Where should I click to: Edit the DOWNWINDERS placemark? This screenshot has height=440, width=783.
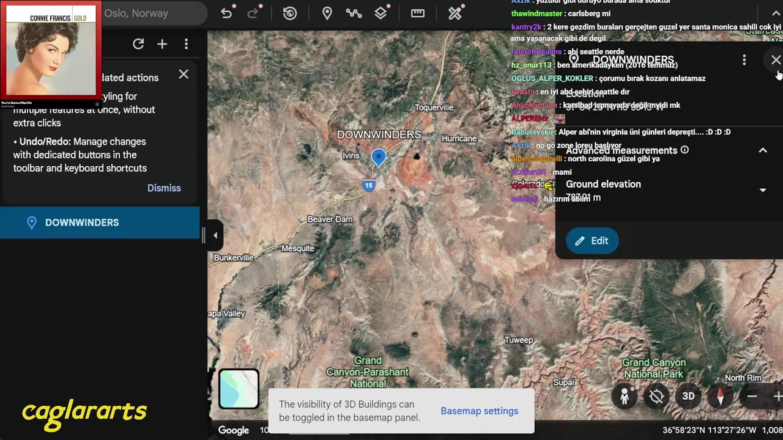[592, 241]
